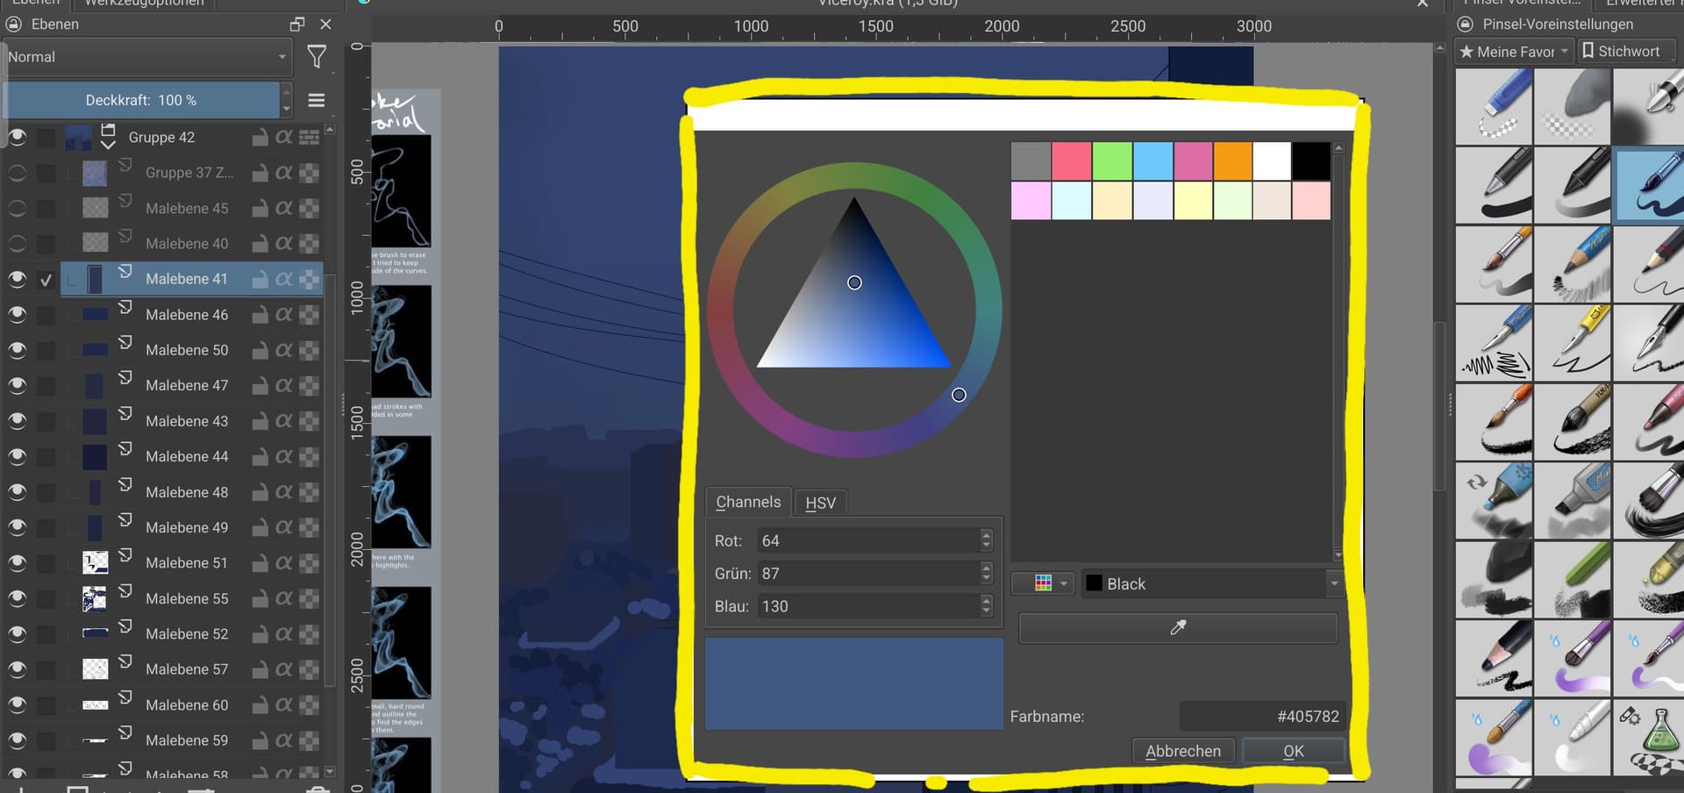The image size is (1684, 793).
Task: Select the blue ballpoint pen brush preset
Action: [x=1494, y=106]
